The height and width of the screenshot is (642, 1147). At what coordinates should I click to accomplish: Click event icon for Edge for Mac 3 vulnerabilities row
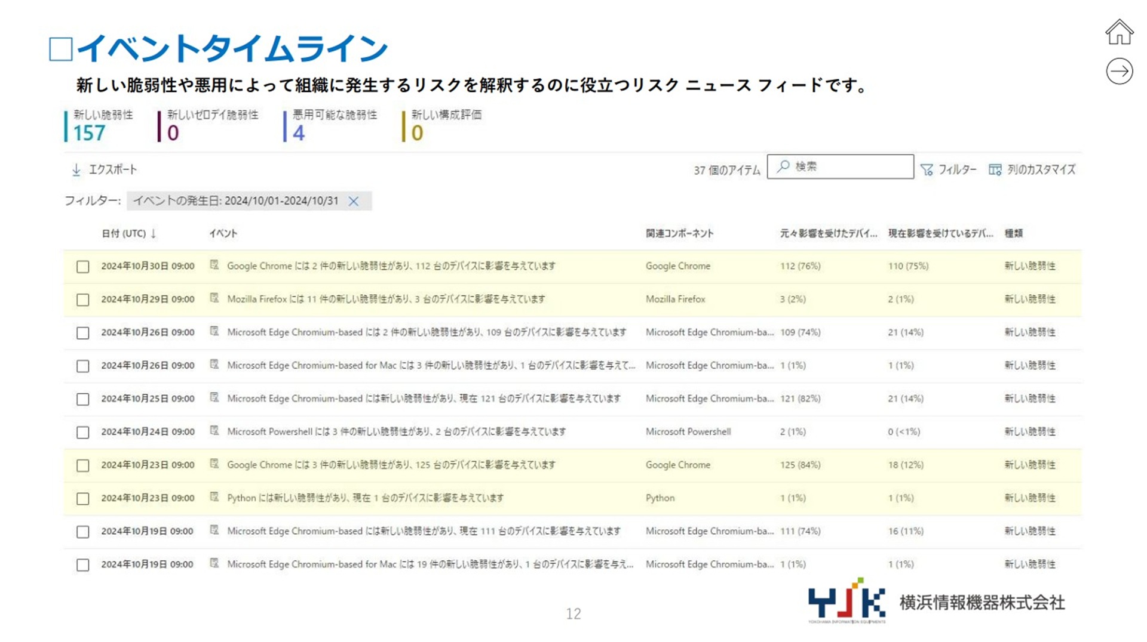point(214,365)
